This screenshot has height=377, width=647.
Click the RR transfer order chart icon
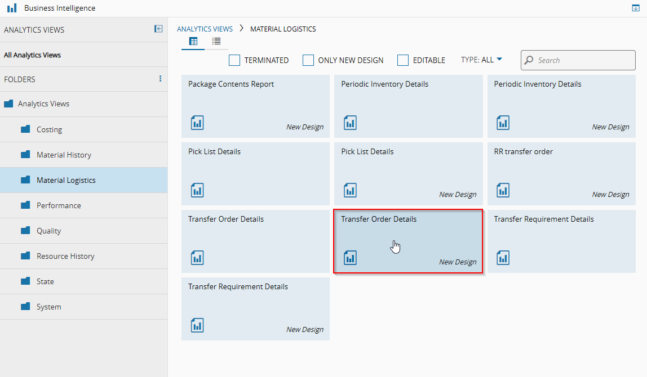[x=503, y=190]
